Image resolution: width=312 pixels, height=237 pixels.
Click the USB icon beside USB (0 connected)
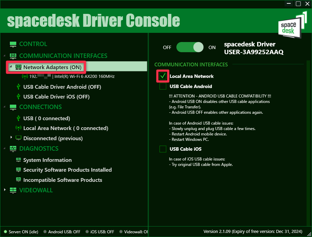point(19,118)
